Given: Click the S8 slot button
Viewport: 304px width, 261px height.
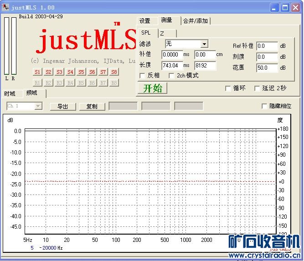Looking at the screenshot, I should click(x=114, y=72).
